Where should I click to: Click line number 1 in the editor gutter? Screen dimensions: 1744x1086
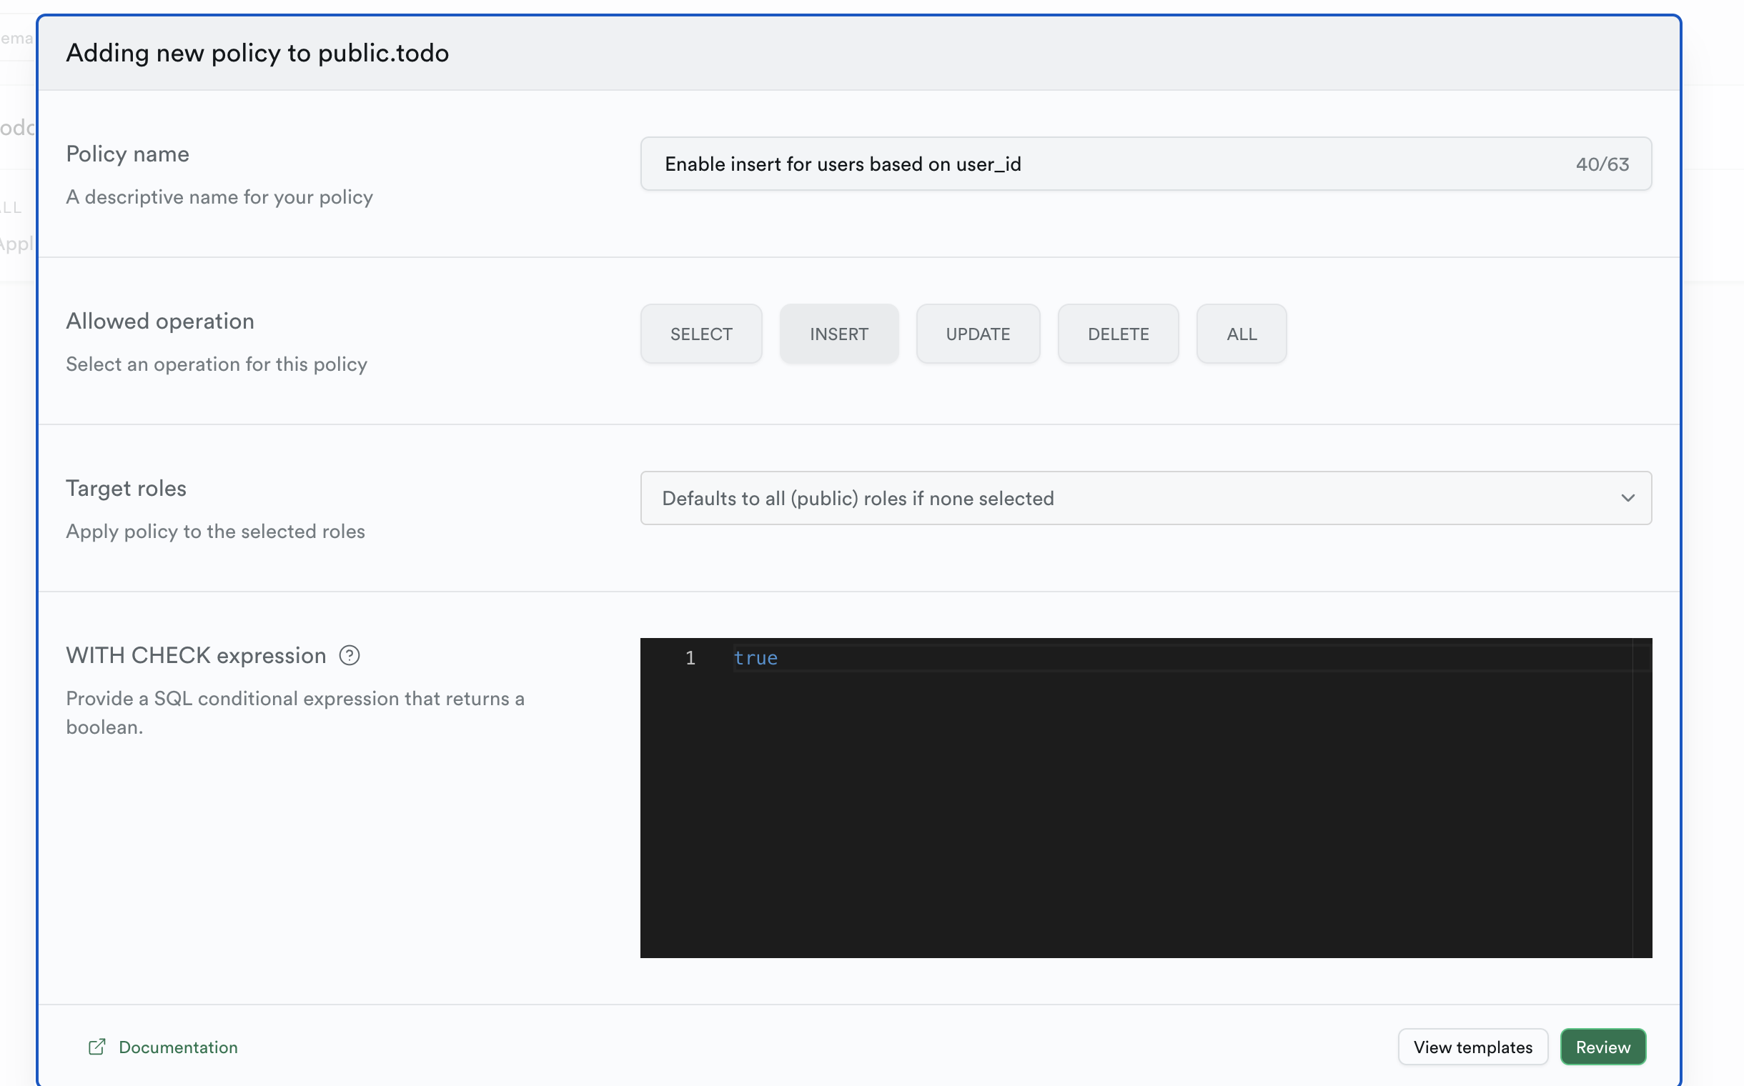[690, 658]
